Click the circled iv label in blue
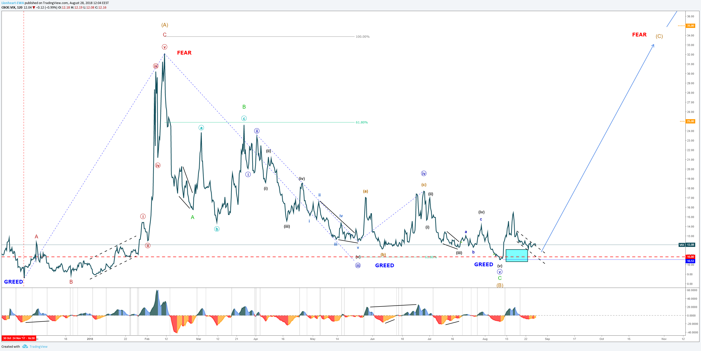 click(x=424, y=173)
